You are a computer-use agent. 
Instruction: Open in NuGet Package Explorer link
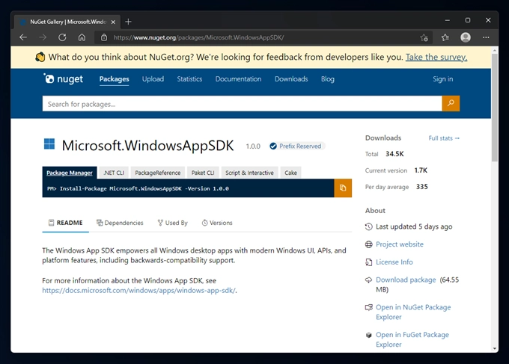(x=413, y=312)
